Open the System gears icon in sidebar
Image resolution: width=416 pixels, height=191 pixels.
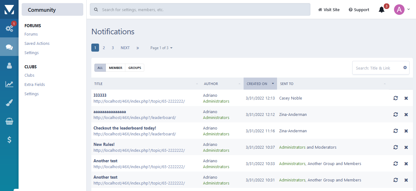(9, 28)
